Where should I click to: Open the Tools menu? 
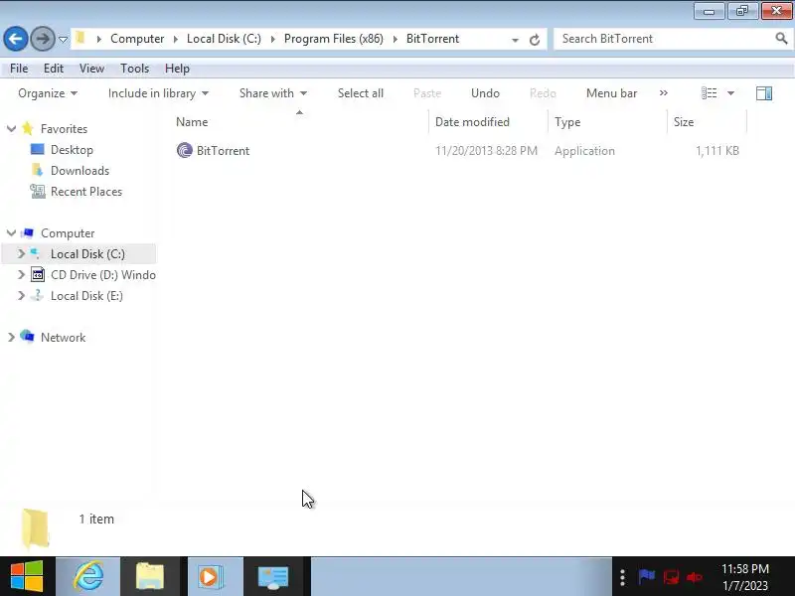134,69
